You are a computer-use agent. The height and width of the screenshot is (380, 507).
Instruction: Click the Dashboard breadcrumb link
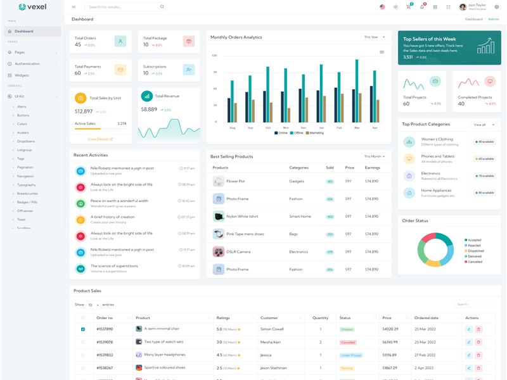[473, 20]
